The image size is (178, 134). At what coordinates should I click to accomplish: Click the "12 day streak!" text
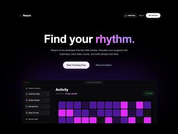tap(71, 94)
